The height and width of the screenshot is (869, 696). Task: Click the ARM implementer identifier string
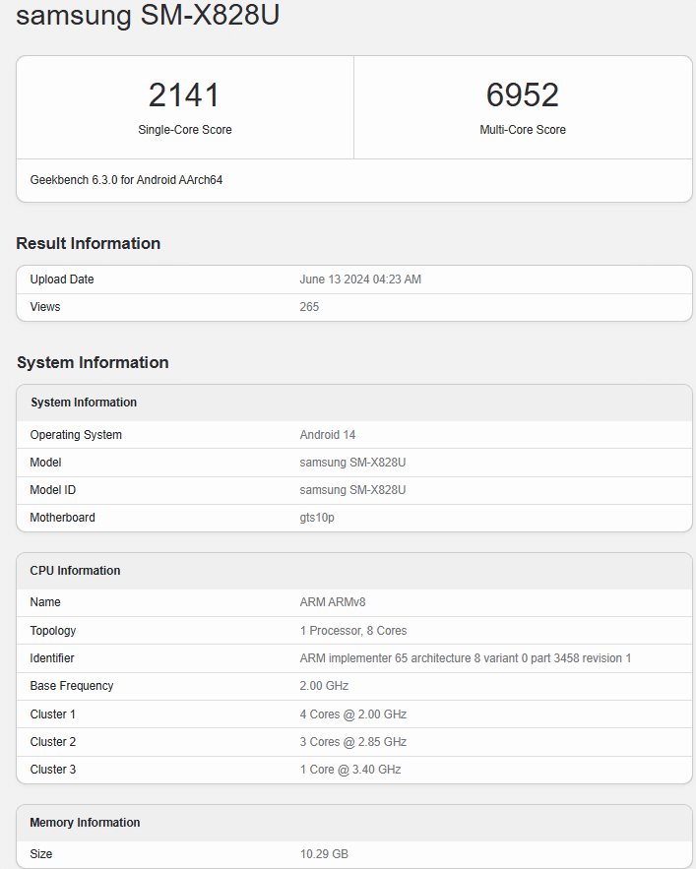coord(466,658)
